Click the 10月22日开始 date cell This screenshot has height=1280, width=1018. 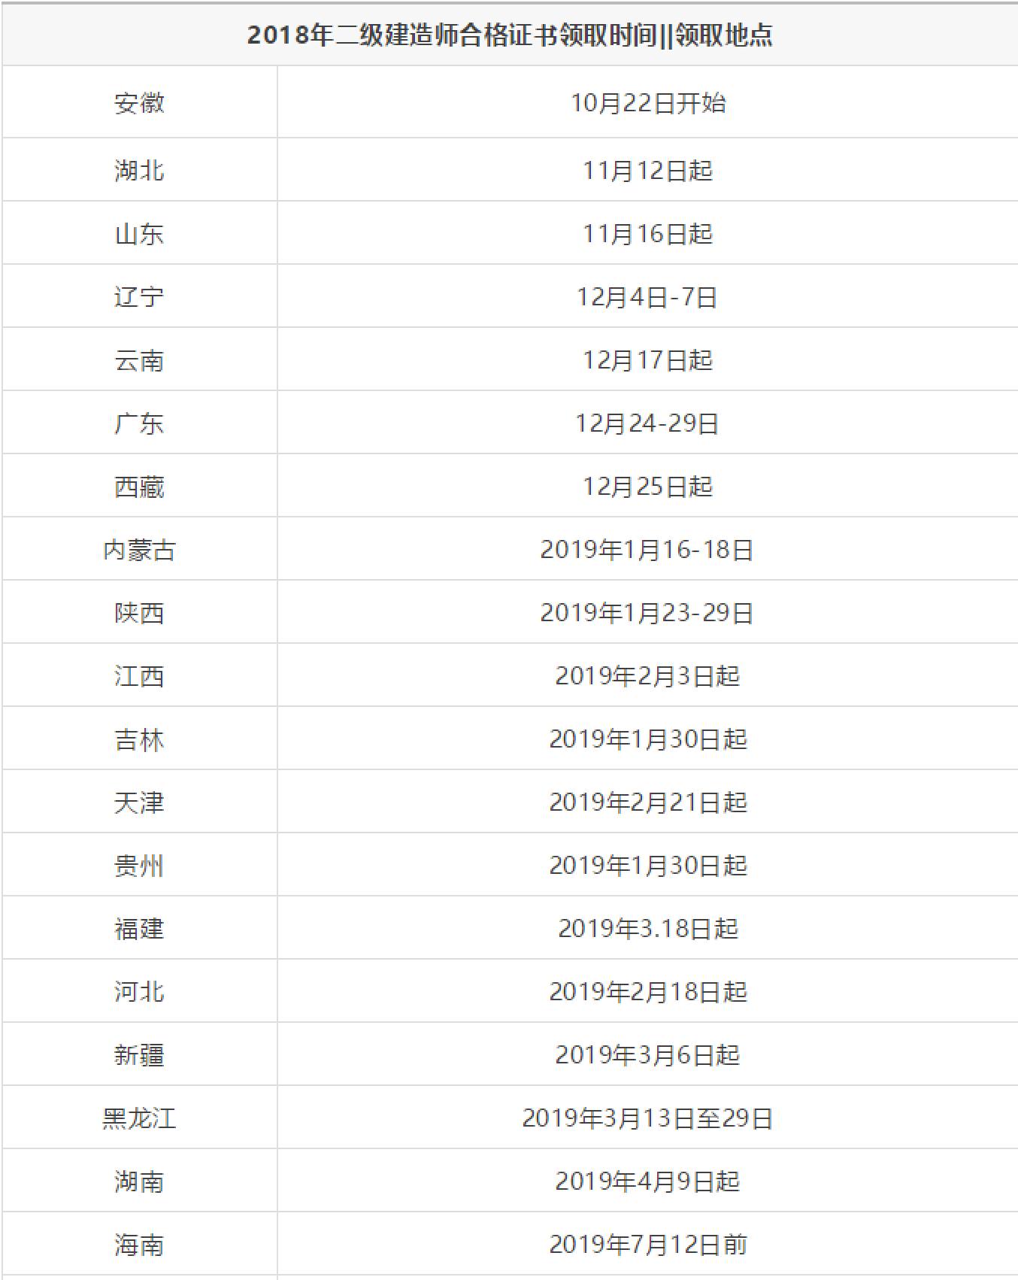coord(648,102)
